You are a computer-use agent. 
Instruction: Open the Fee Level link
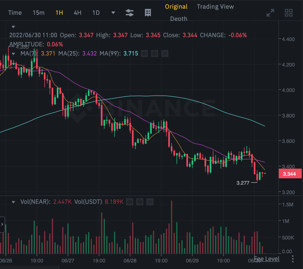pos(267,259)
